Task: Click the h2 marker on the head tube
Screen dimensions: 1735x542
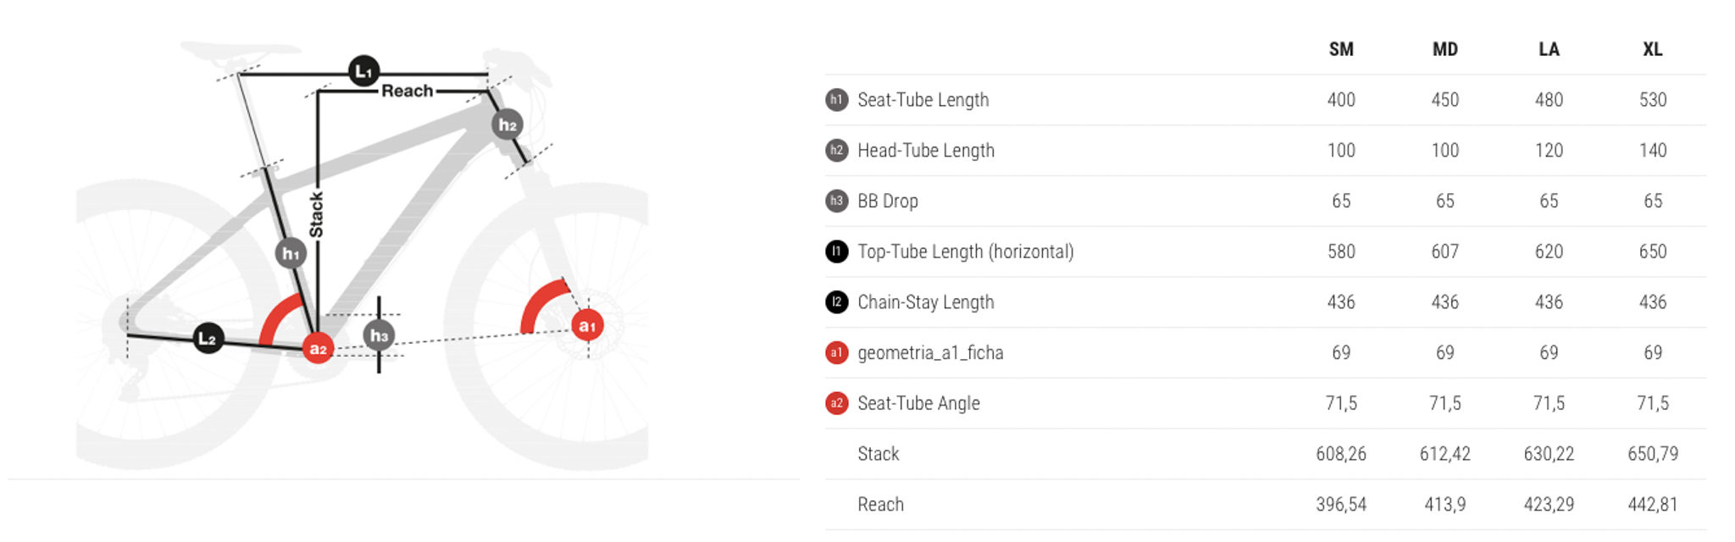Action: (507, 124)
